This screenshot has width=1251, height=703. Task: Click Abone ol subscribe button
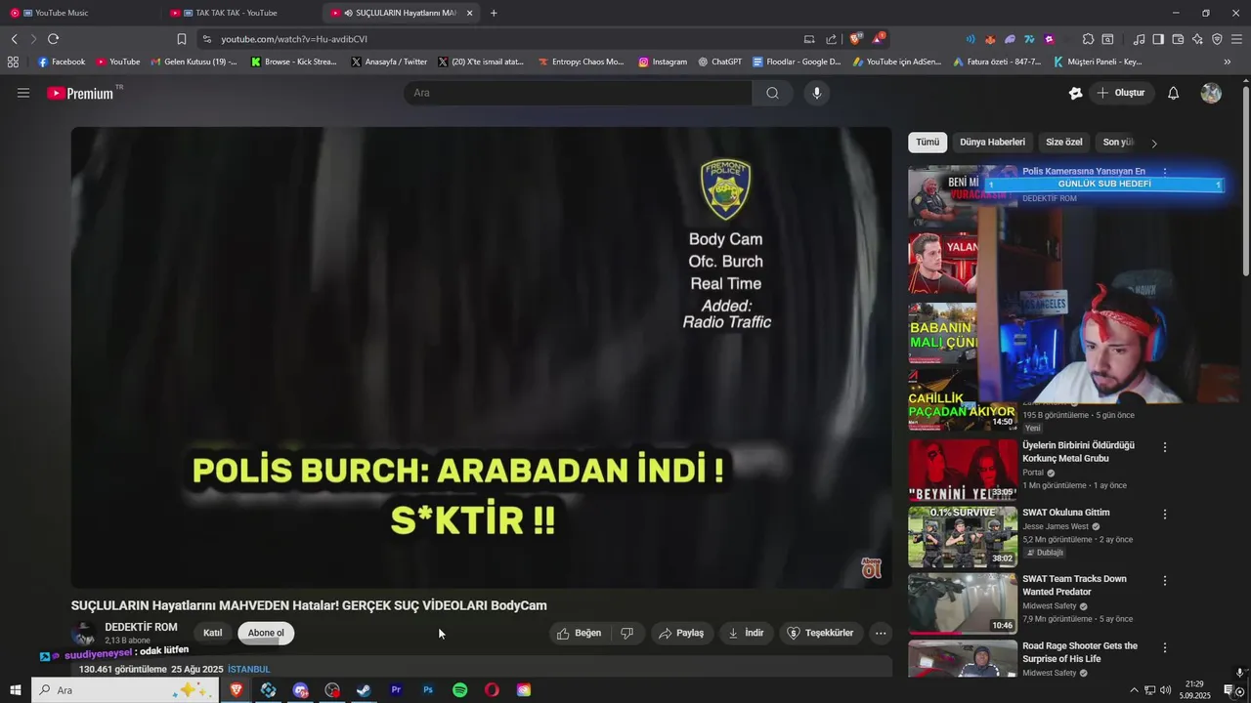click(x=266, y=633)
